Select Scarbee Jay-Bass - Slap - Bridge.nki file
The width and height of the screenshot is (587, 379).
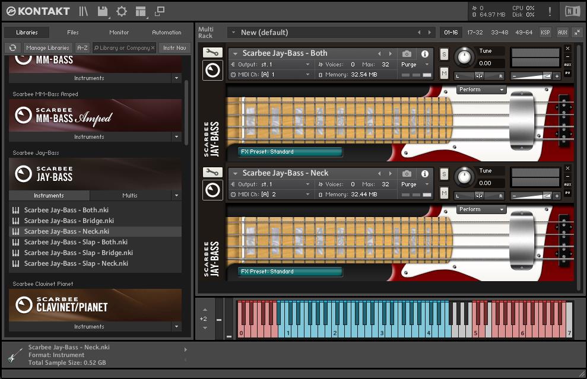tap(78, 253)
